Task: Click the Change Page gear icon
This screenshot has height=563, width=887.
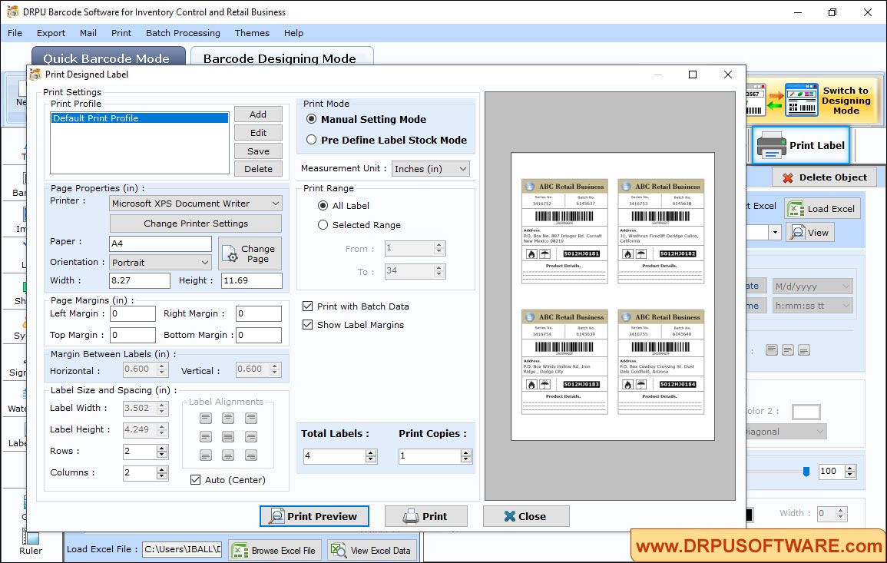Action: pyautogui.click(x=230, y=254)
